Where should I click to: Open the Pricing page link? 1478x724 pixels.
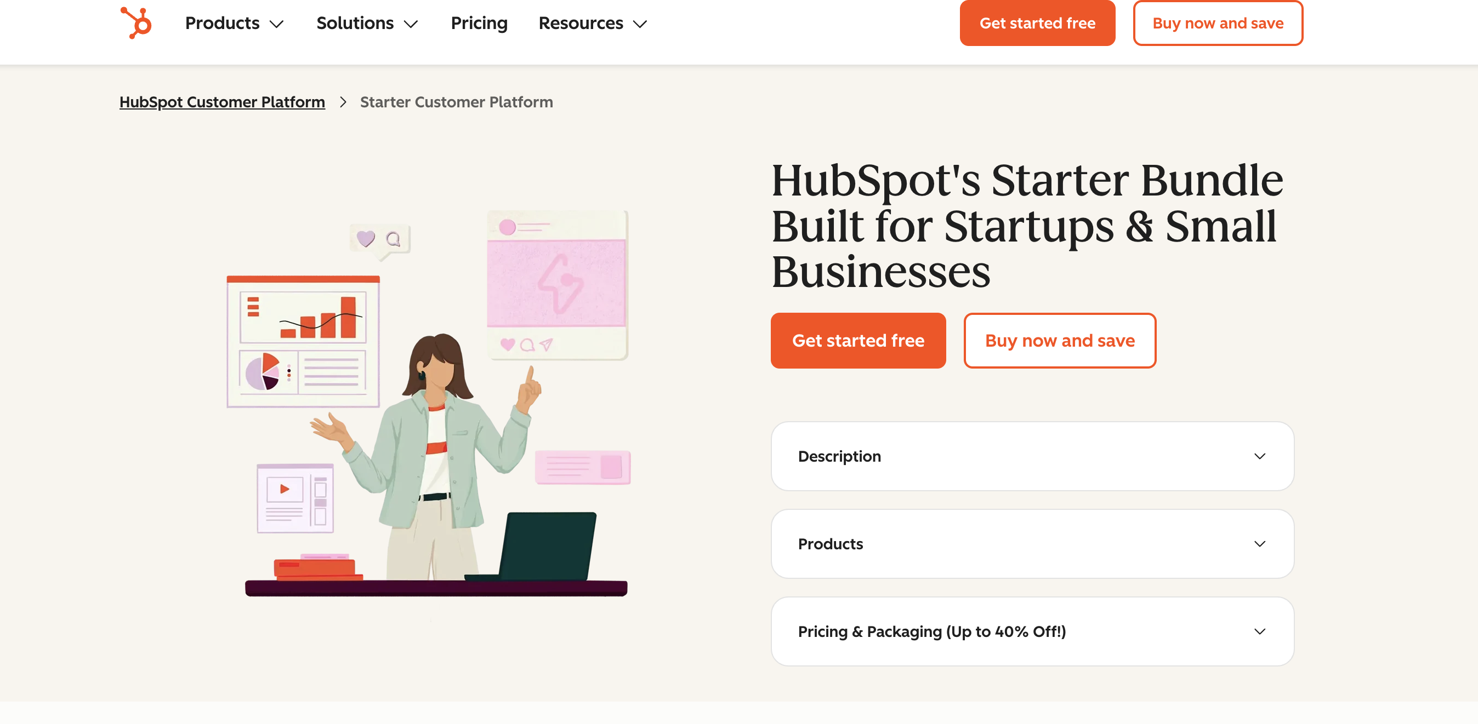point(479,23)
